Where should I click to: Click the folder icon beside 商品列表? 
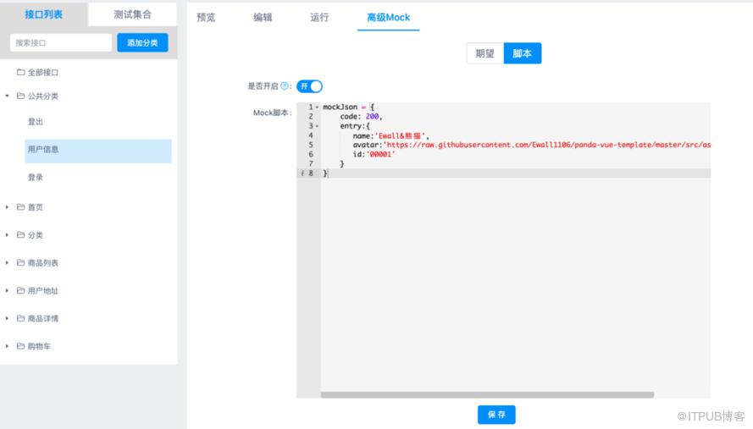(x=20, y=262)
